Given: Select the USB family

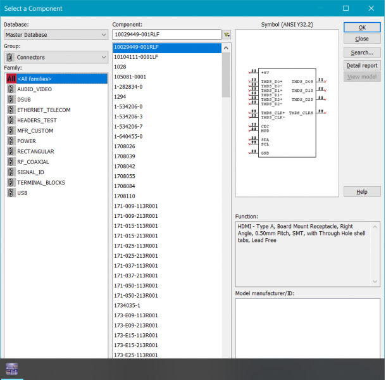Looking at the screenshot, I should 22,193.
